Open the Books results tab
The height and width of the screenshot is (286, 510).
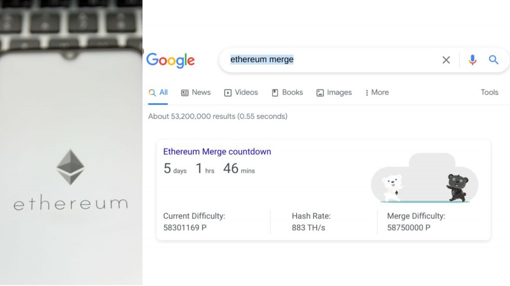click(287, 92)
